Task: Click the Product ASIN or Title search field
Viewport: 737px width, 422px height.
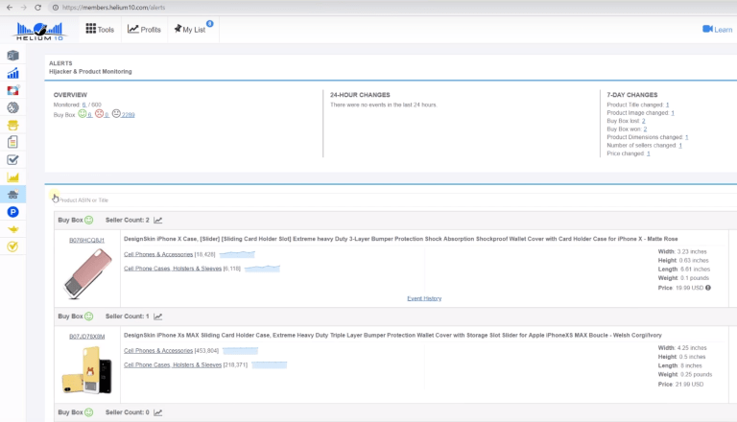Action: (x=392, y=200)
